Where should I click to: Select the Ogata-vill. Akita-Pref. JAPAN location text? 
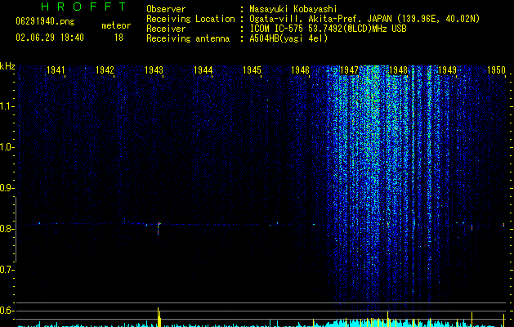[x=364, y=19]
